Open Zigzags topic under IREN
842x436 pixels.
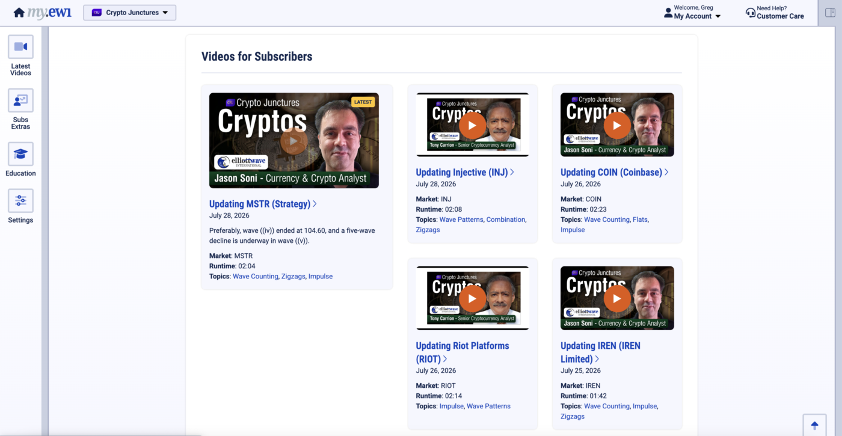click(573, 417)
